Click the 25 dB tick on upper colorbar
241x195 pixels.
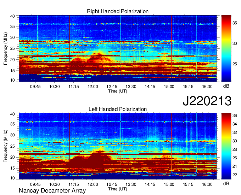(235, 64)
